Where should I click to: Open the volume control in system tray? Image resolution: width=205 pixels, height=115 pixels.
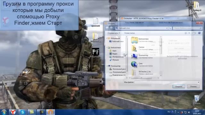(x=189, y=112)
